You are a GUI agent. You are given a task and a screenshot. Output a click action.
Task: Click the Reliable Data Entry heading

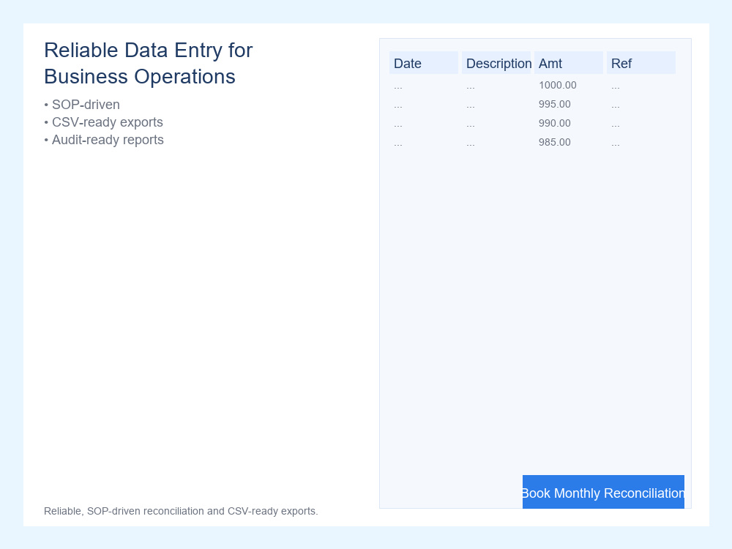tap(149, 64)
